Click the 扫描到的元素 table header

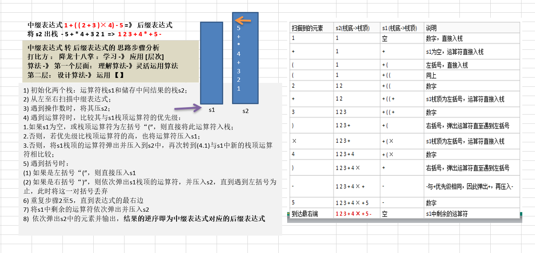point(307,29)
